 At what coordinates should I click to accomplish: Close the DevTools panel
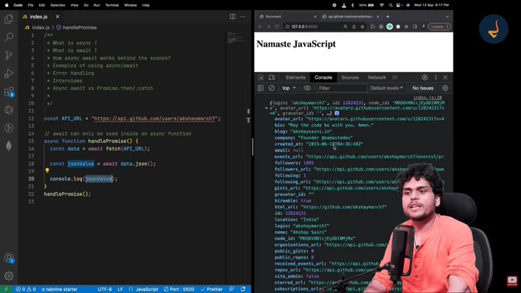(x=445, y=77)
